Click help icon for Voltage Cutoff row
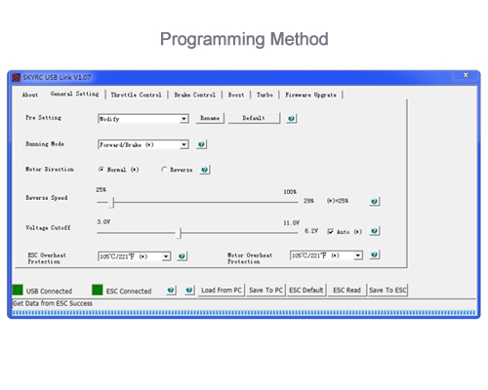 pos(375,231)
